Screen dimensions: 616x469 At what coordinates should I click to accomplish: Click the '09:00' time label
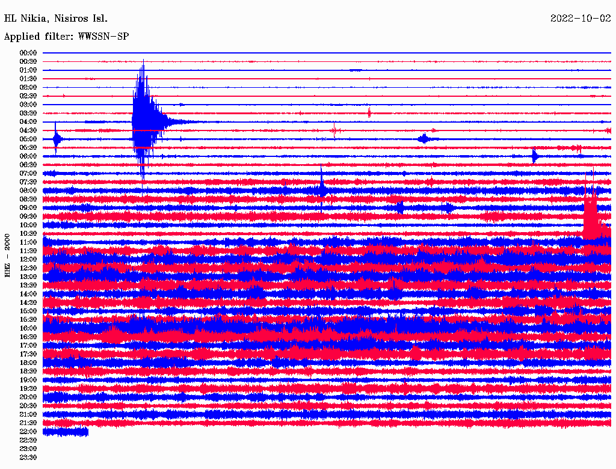[28, 208]
